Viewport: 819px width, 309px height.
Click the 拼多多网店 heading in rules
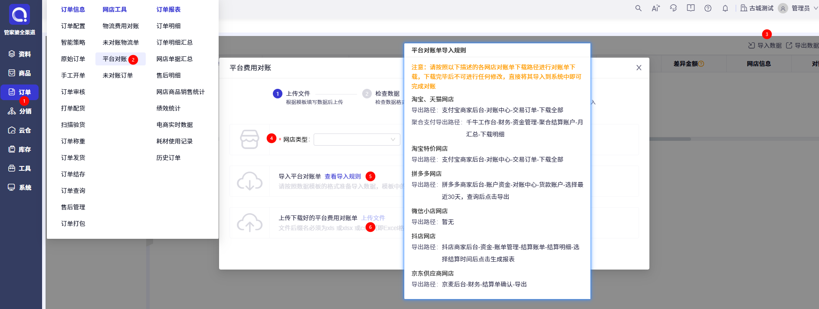pyautogui.click(x=426, y=174)
